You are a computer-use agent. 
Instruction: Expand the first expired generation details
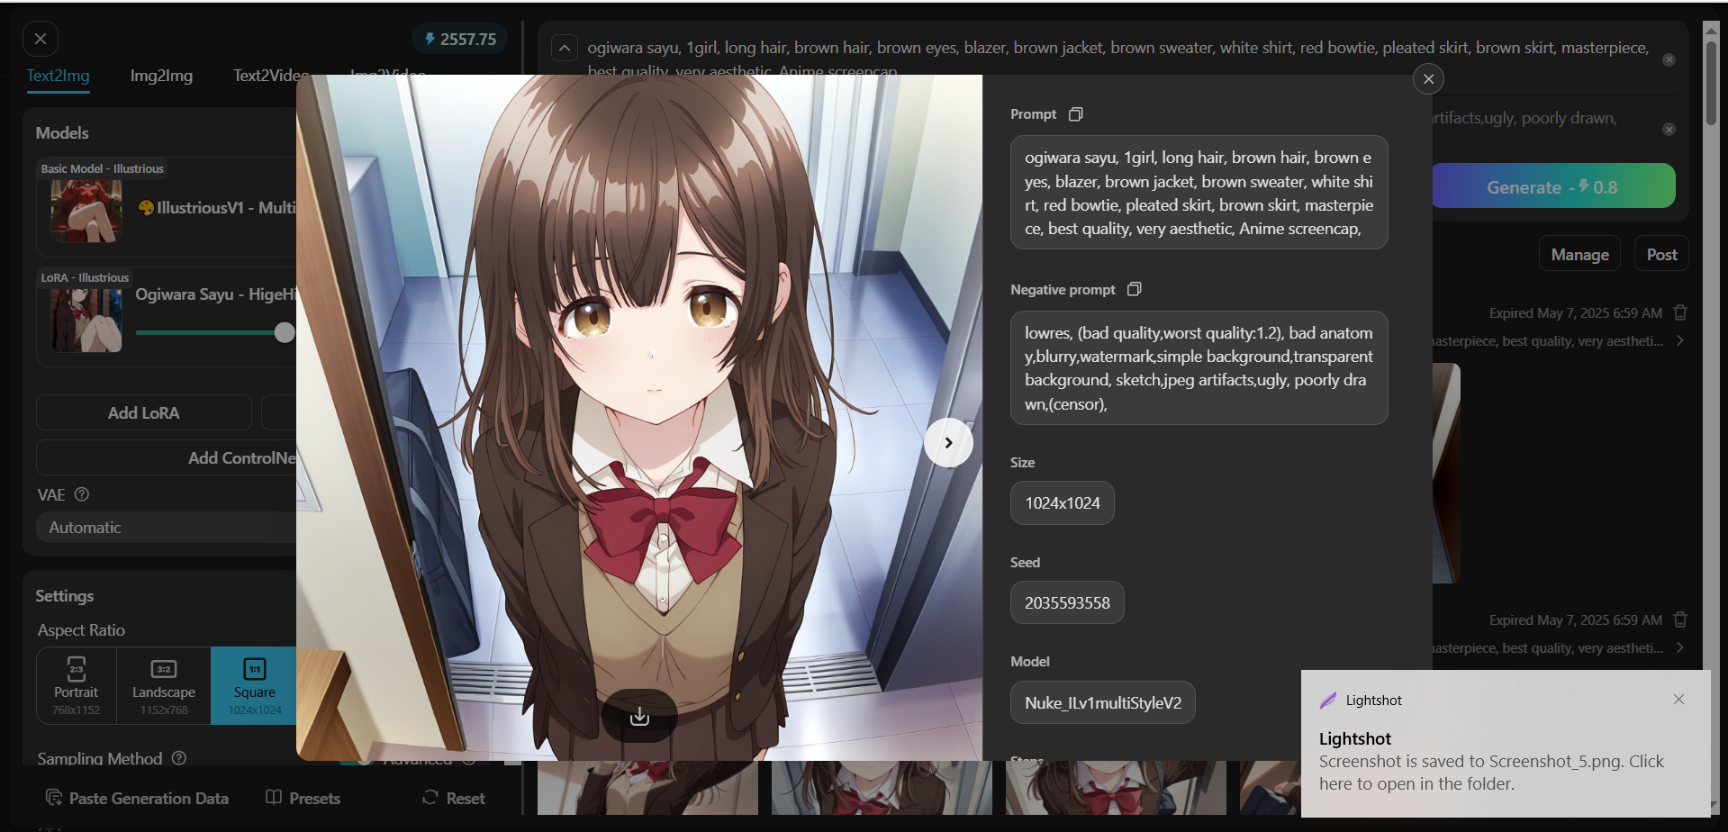pos(1680,340)
